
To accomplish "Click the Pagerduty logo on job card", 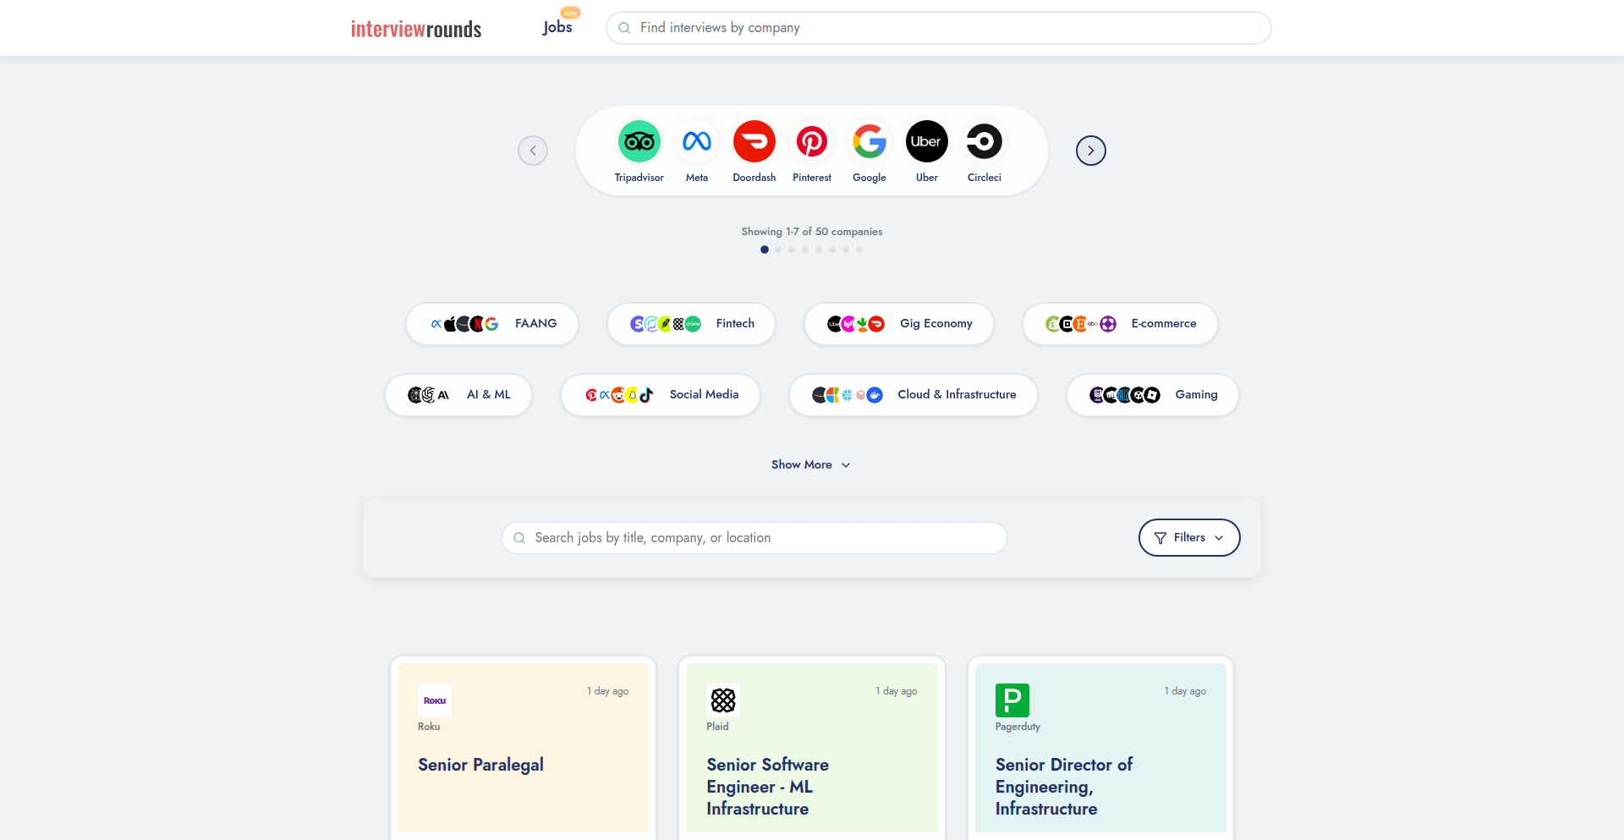I will 1012,700.
